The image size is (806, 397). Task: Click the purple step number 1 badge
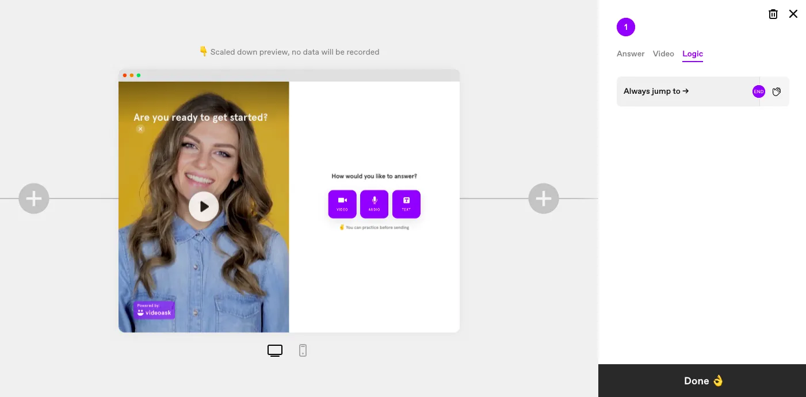coord(626,27)
